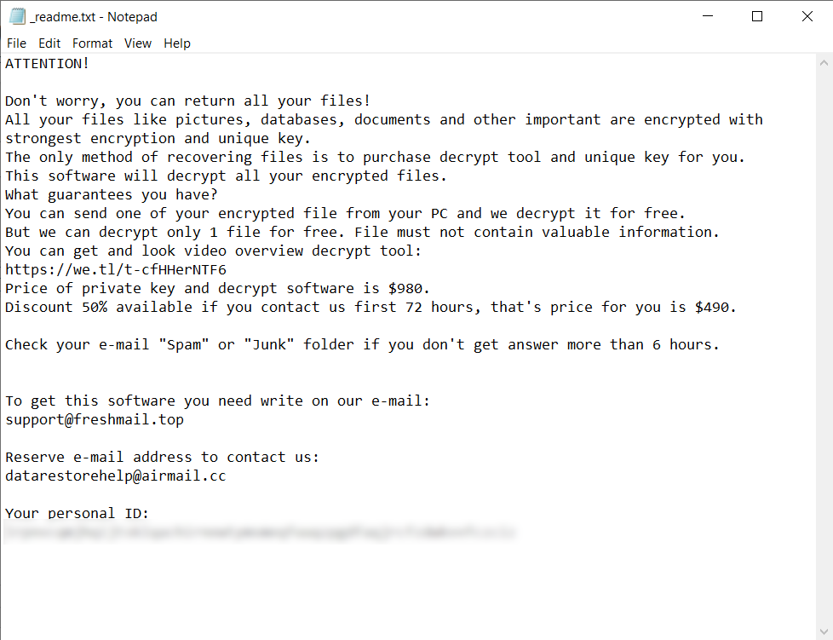Click the Notepad icon in title bar
The image size is (833, 640).
[x=17, y=16]
